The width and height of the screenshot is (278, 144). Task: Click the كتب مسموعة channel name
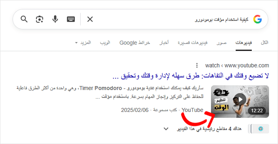165,110
